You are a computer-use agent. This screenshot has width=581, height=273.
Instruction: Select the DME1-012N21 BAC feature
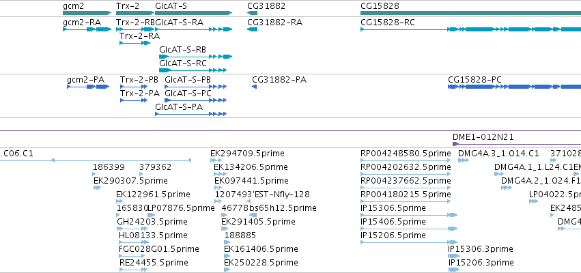[517, 144]
